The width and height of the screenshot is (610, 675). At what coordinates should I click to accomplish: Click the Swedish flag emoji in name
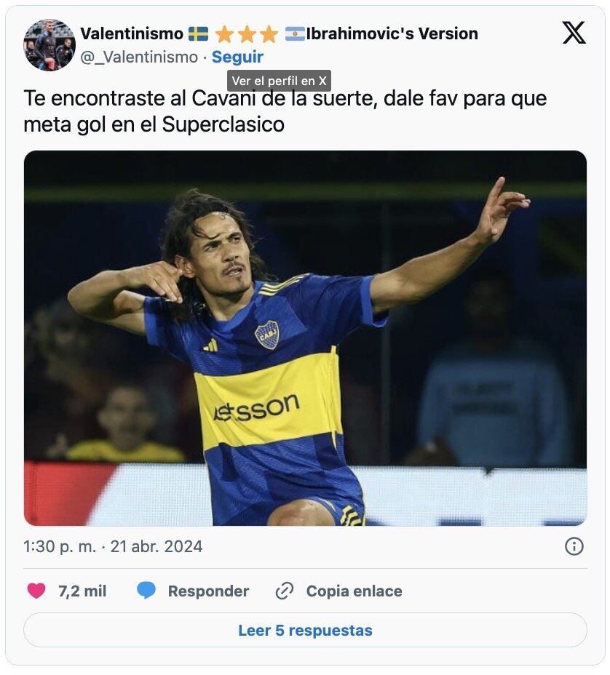pos(199,33)
